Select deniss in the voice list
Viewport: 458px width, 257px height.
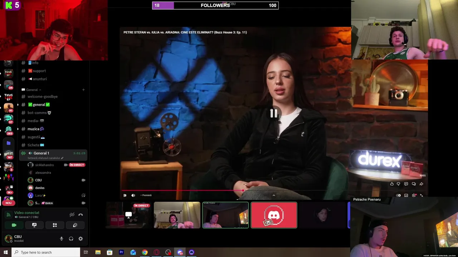click(40, 188)
